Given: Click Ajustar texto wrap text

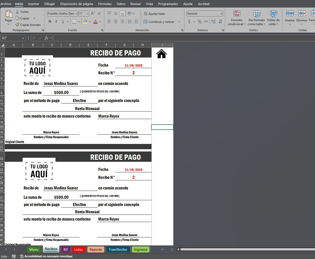Looking at the screenshot, I should click(x=154, y=14).
